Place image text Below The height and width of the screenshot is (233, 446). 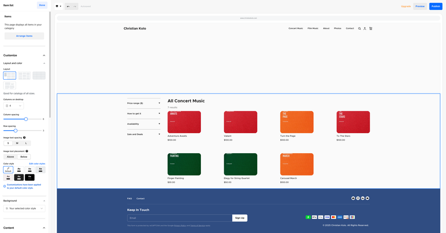click(x=24, y=157)
